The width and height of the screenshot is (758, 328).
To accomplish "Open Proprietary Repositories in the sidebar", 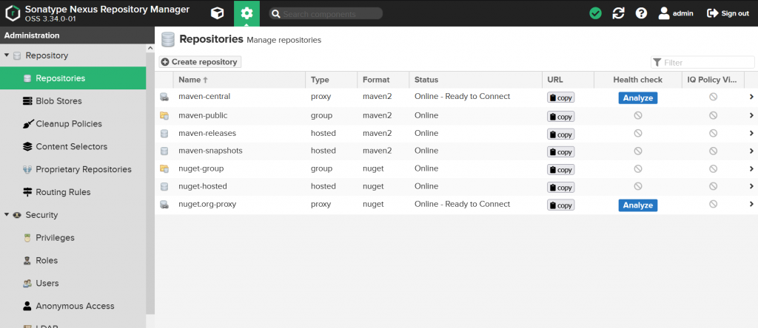I will click(73, 169).
